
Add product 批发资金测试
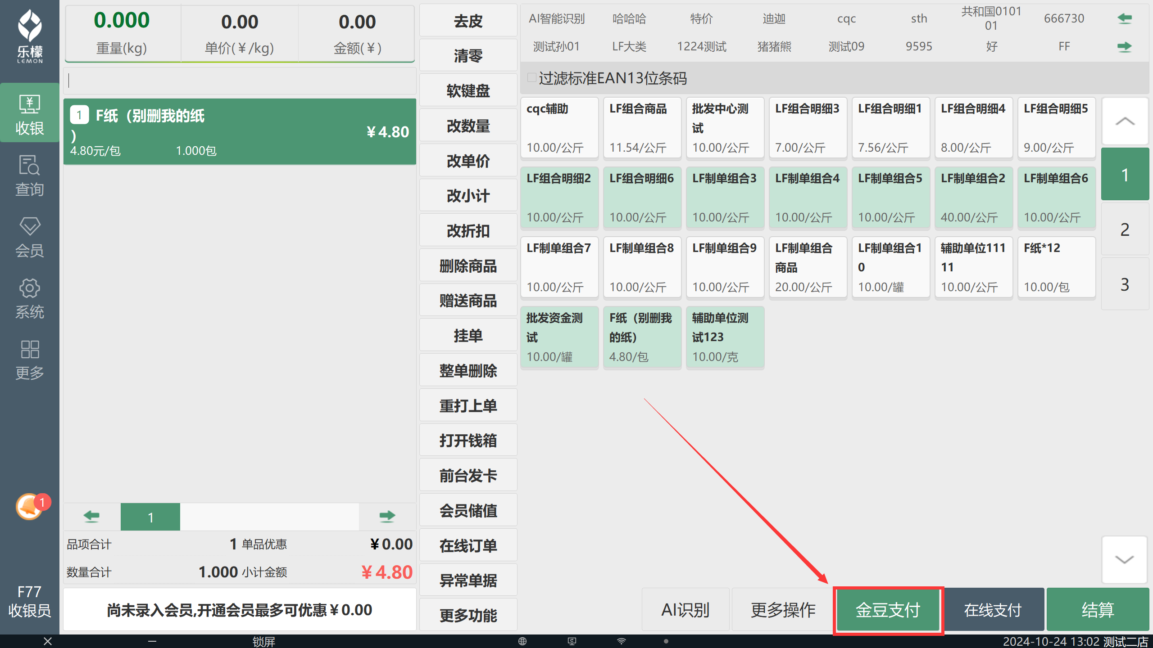coord(559,337)
